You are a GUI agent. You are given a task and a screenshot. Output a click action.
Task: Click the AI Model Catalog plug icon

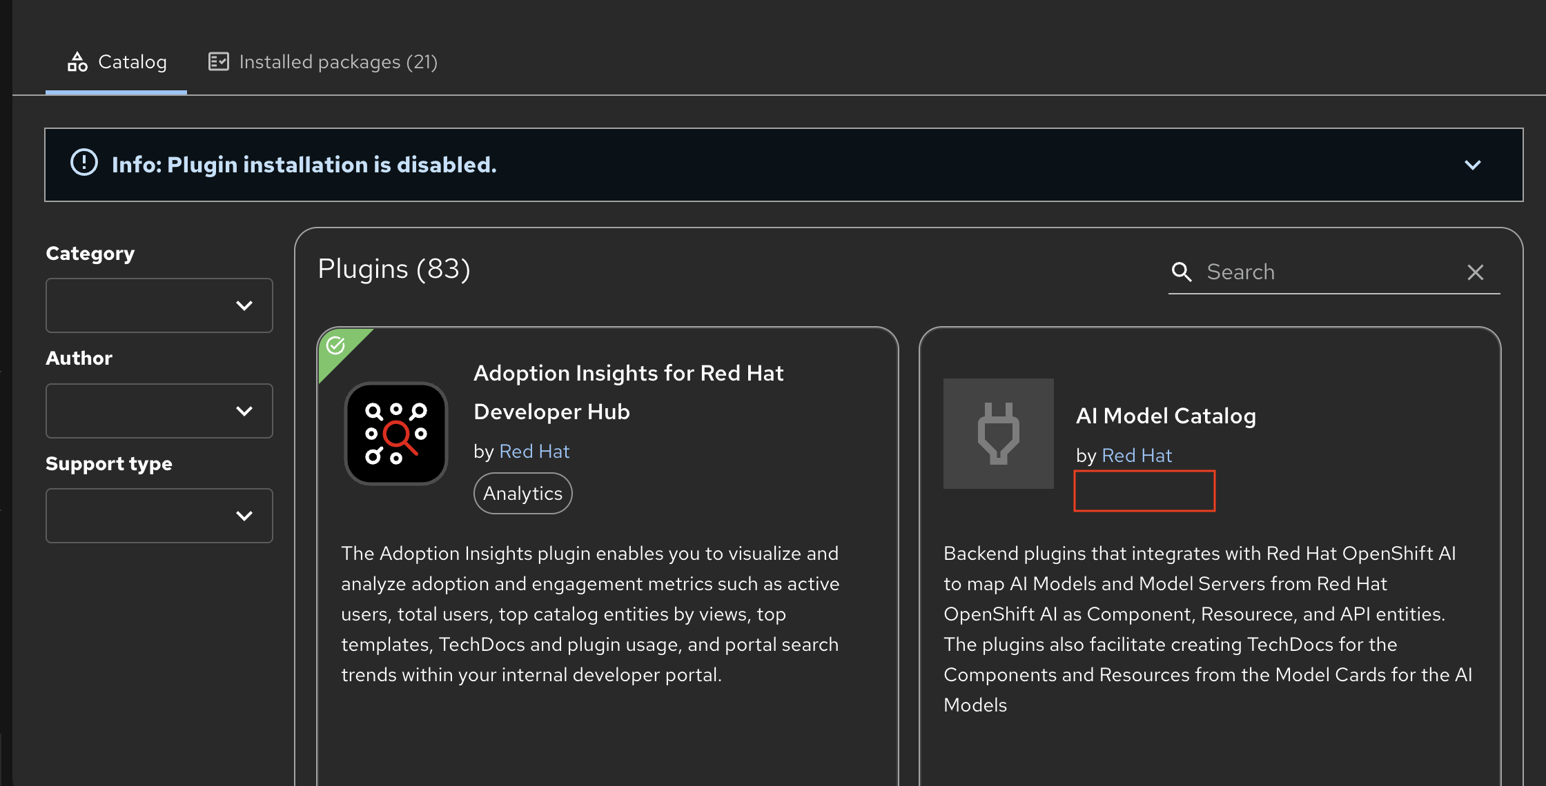pos(998,434)
